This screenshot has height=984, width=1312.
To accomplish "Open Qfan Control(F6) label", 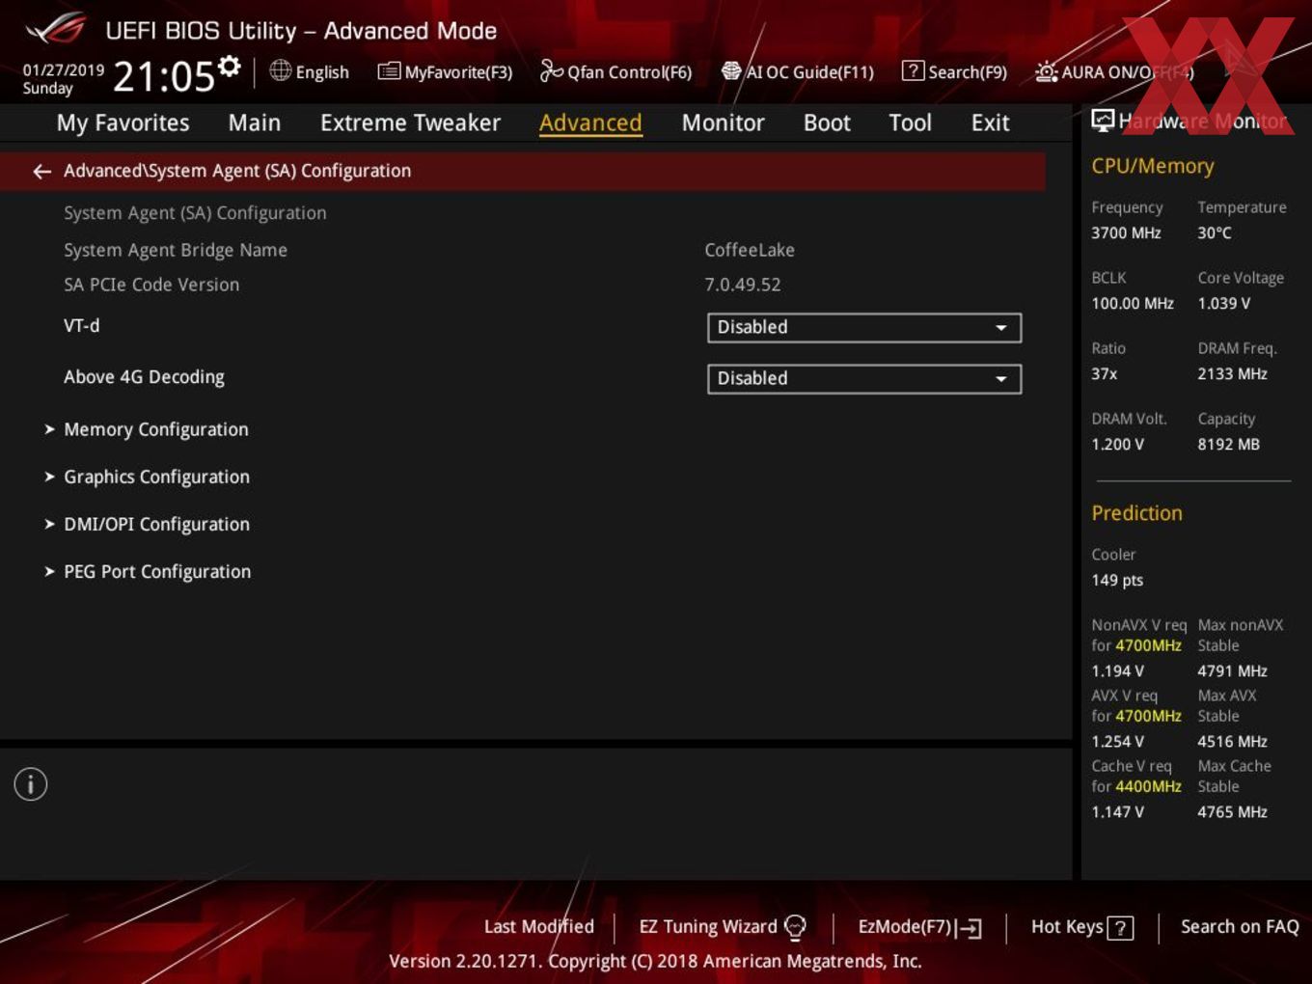I will (x=629, y=72).
